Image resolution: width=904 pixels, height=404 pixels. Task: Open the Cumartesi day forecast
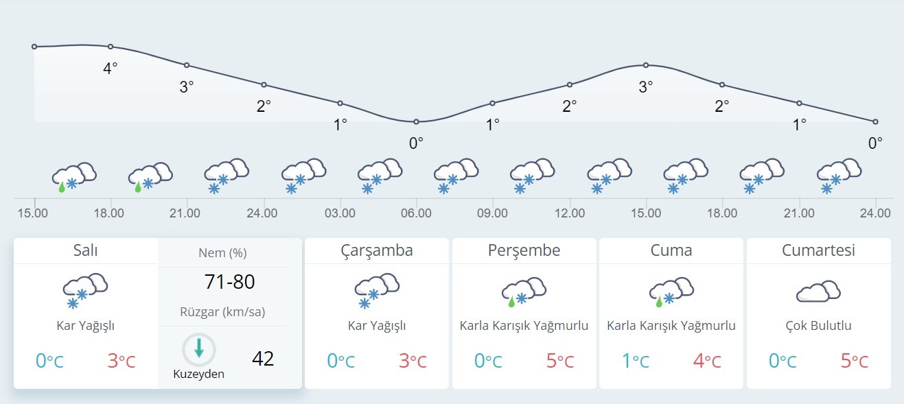tap(818, 250)
